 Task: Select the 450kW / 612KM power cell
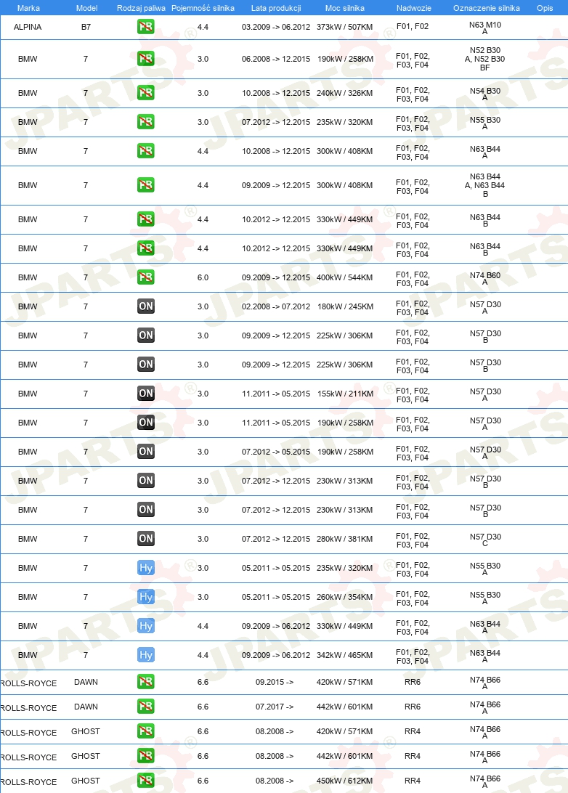(345, 781)
